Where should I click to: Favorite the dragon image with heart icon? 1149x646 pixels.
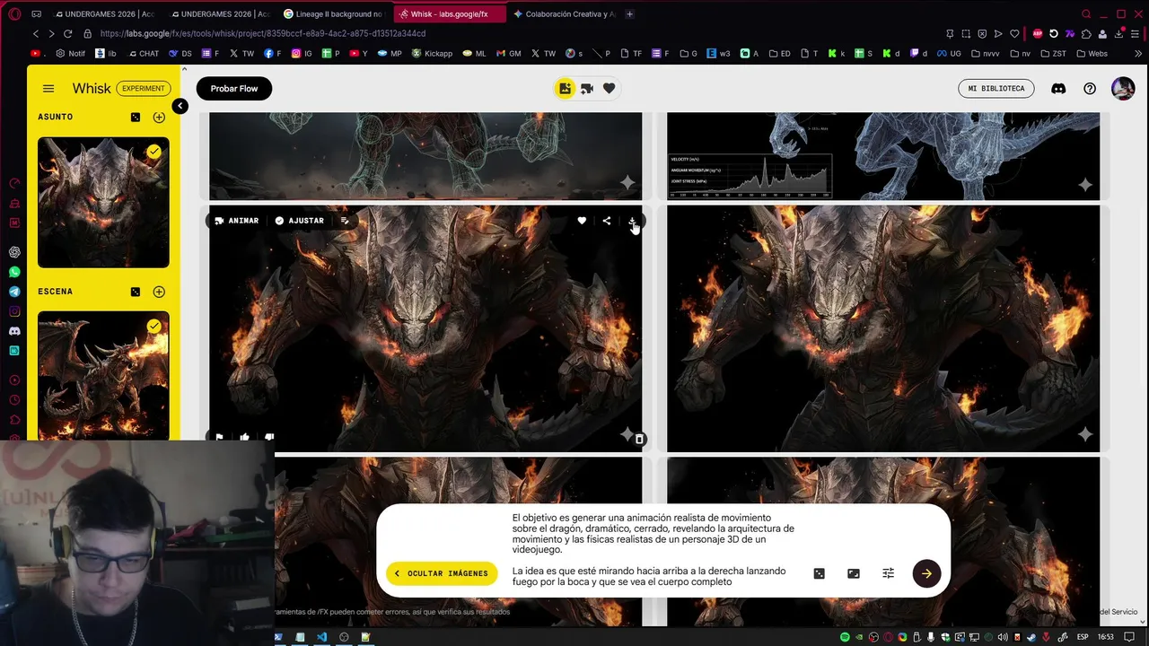[x=582, y=221]
